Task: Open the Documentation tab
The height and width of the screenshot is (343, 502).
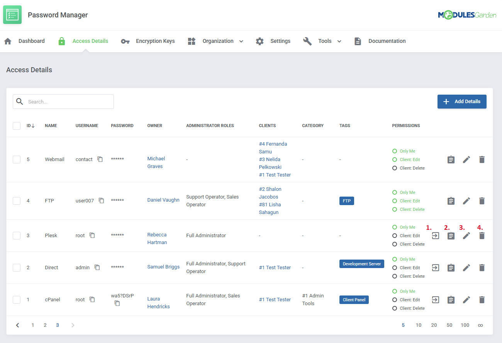Action: 380,41
